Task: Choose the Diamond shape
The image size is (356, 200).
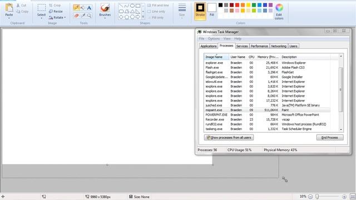Action: coord(121,17)
